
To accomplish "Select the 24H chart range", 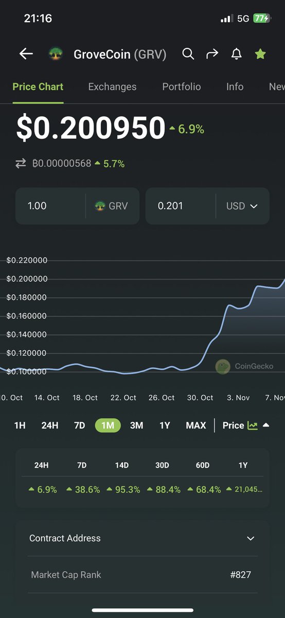I will point(50,425).
